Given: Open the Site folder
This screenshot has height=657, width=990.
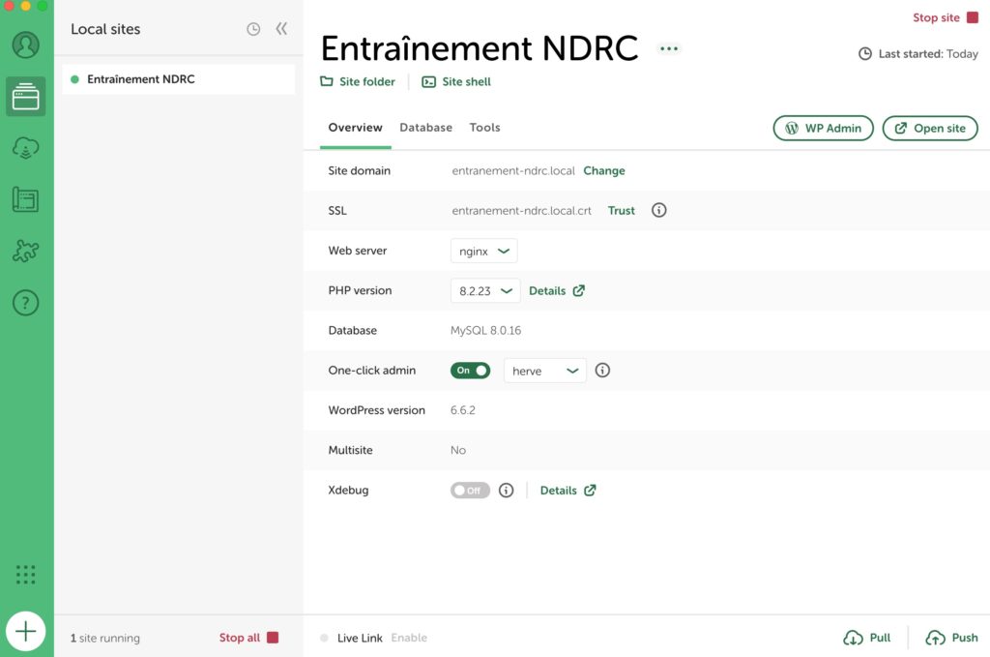Looking at the screenshot, I should (x=358, y=81).
